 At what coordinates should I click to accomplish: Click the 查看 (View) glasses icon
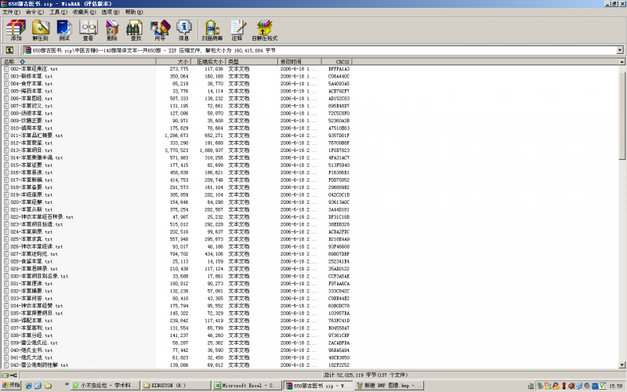[88, 31]
